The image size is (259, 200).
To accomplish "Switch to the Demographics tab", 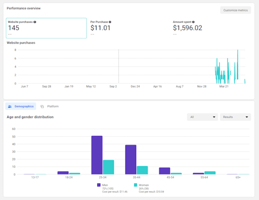I will pyautogui.click(x=21, y=107).
